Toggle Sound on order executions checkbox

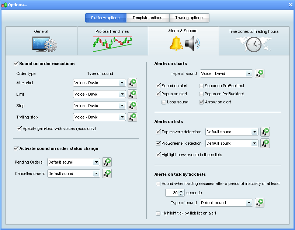click(x=16, y=63)
